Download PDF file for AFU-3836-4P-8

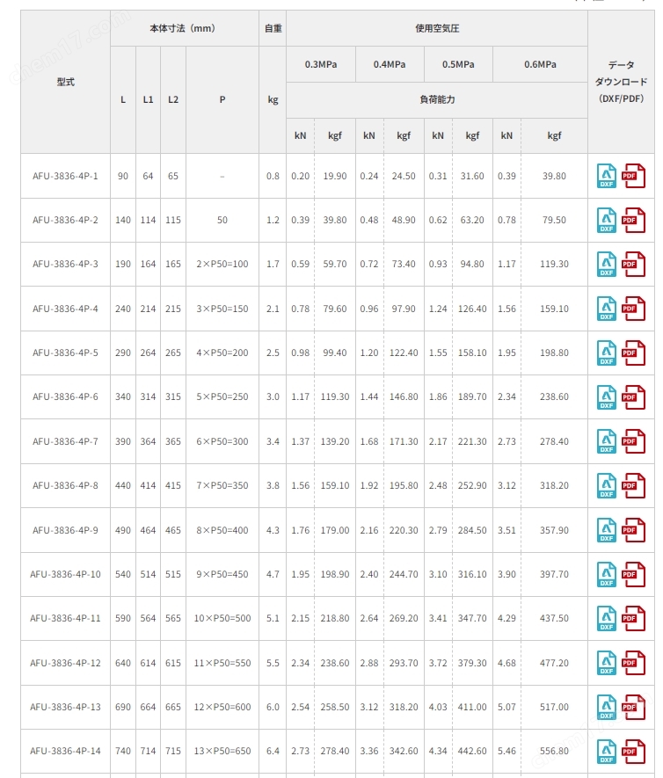(x=633, y=486)
